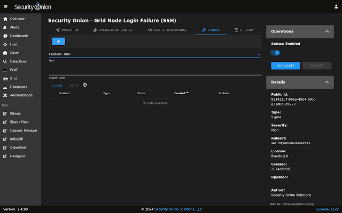This screenshot has width=342, height=213.
Task: Click the Security Onion logo
Action: coord(33,6)
